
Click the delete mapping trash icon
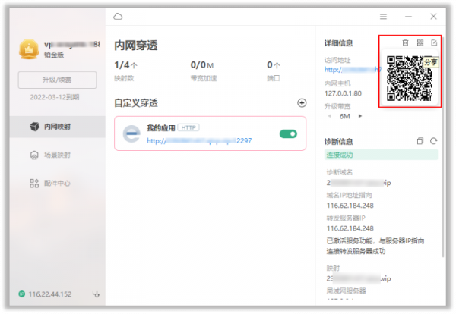(x=405, y=43)
